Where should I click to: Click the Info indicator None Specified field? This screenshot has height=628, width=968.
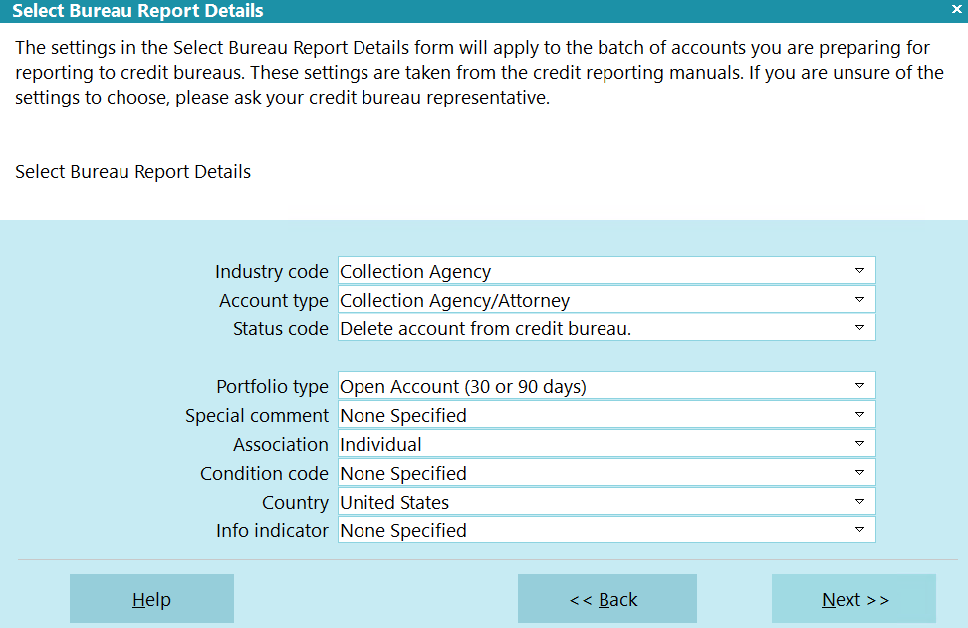(x=606, y=529)
